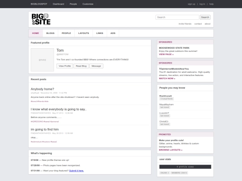Click the '4 profile views' stats bar
Image resolution: width=242 pixels, height=181 pixels.
[185, 167]
